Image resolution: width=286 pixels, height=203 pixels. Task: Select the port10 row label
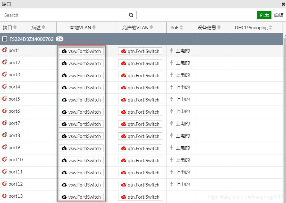click(16, 160)
